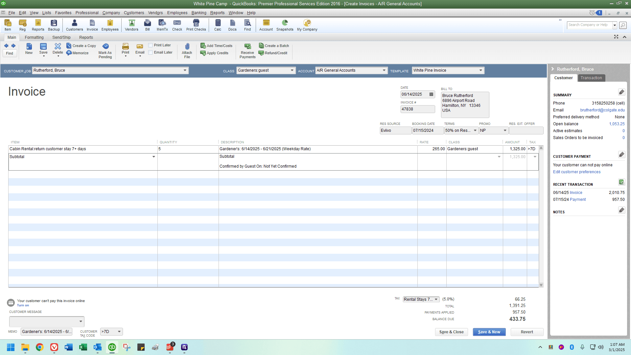This screenshot has width=631, height=355.
Task: Click the Memorize icon
Action: (77, 53)
